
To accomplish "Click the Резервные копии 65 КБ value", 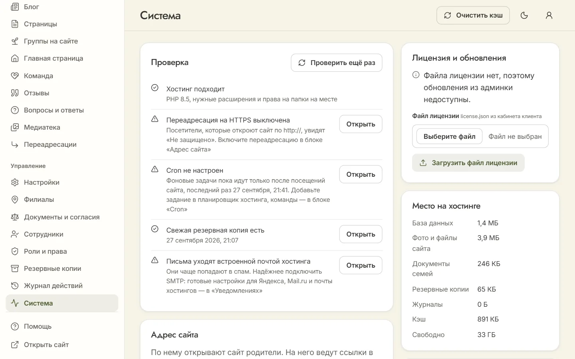I will pyautogui.click(x=487, y=289).
